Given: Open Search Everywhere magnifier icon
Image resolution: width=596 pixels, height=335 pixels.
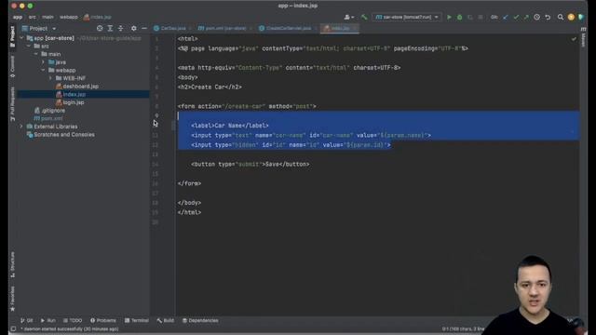Looking at the screenshot, I should [561, 17].
